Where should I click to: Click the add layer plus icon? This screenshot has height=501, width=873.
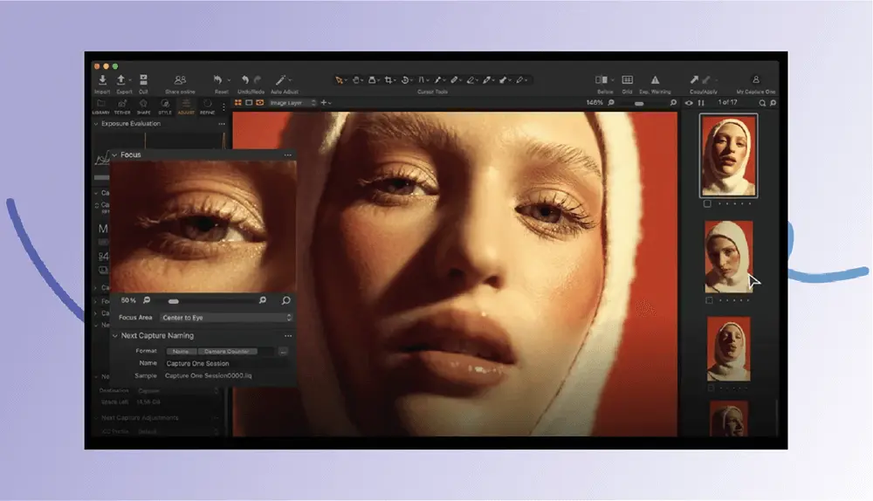(324, 102)
